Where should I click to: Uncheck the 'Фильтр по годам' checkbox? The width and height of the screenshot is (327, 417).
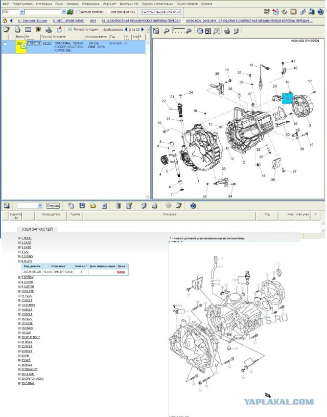(70, 30)
